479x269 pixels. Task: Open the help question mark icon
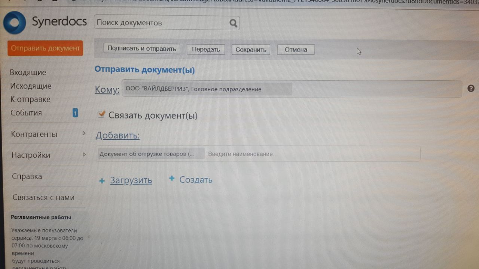pos(471,88)
